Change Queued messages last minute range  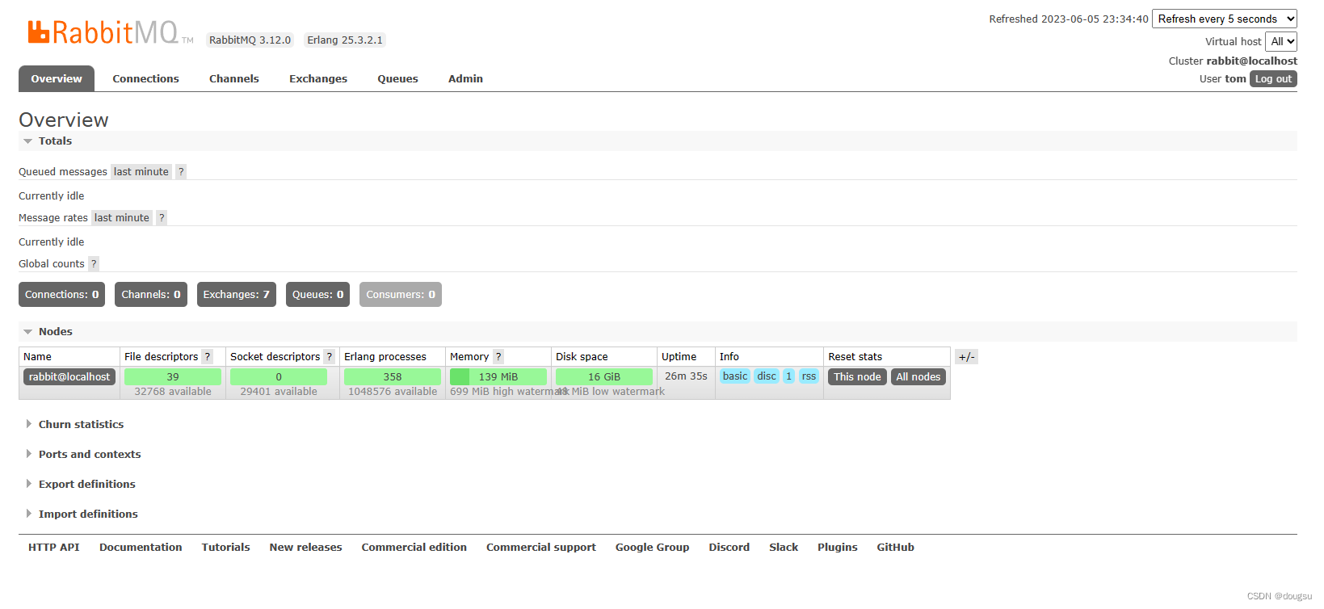pos(141,172)
